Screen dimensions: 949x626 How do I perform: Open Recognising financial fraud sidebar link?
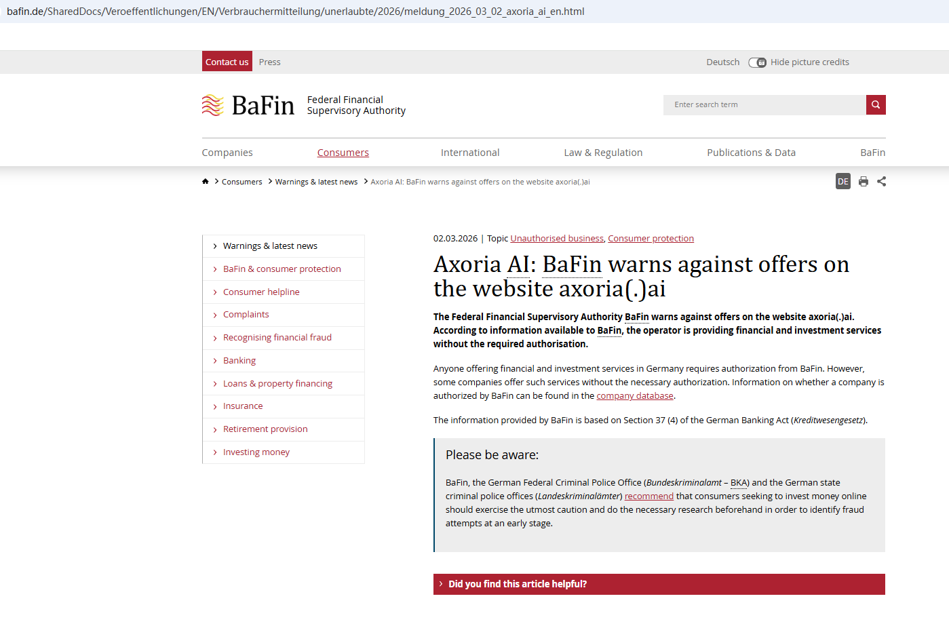[x=277, y=338]
